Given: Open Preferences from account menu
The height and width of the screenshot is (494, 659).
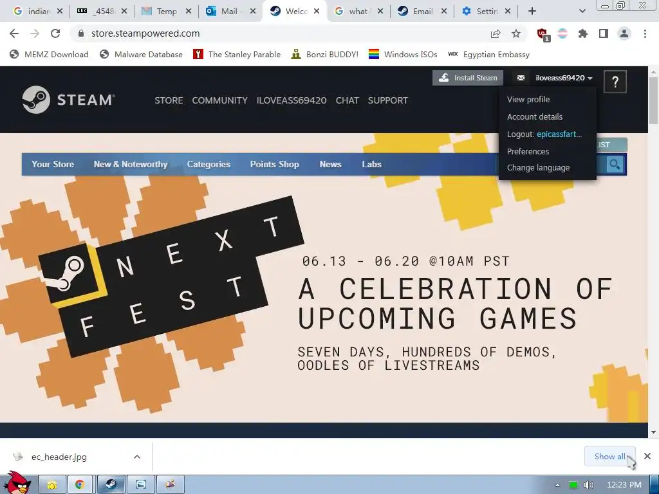Looking at the screenshot, I should coord(528,151).
